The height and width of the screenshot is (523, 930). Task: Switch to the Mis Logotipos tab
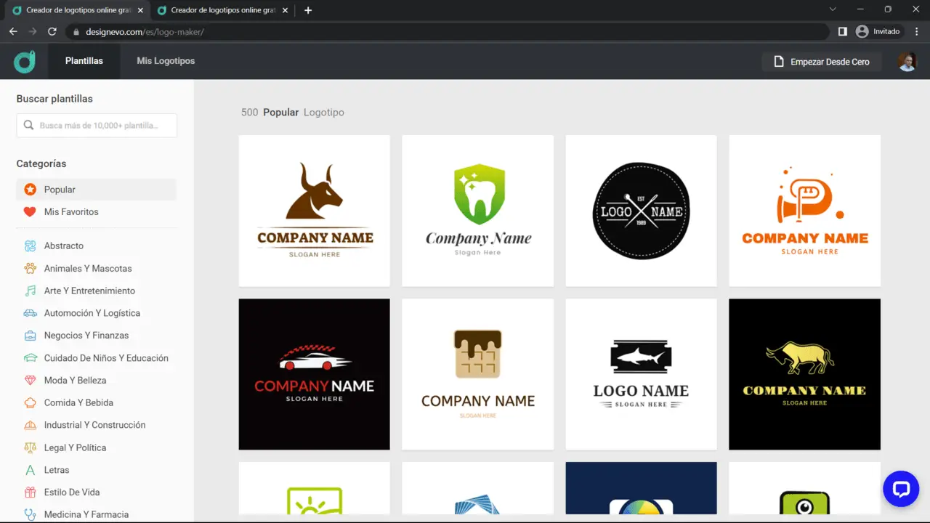166,61
